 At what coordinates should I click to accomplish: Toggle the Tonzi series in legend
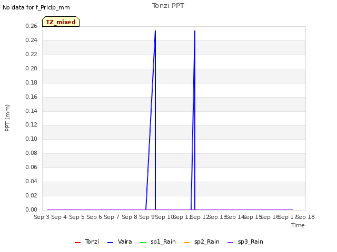86,241
